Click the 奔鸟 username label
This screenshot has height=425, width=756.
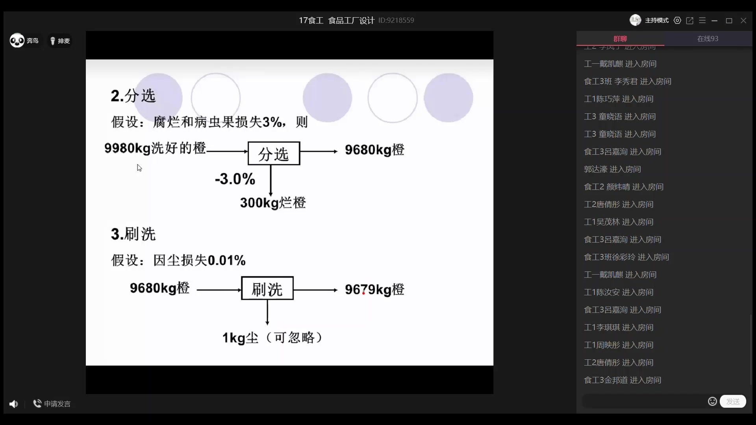(x=32, y=41)
